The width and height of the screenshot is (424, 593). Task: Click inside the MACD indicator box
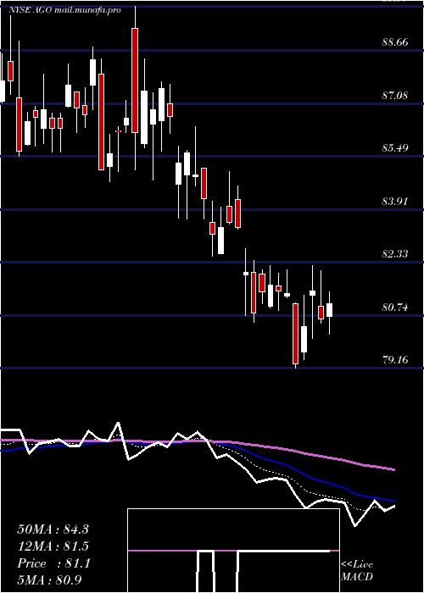pyautogui.click(x=233, y=551)
